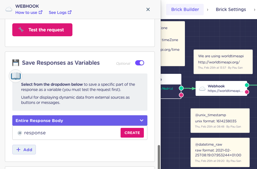Click the panel's vertical scrollbar handle
The image size is (257, 169).
(159, 157)
